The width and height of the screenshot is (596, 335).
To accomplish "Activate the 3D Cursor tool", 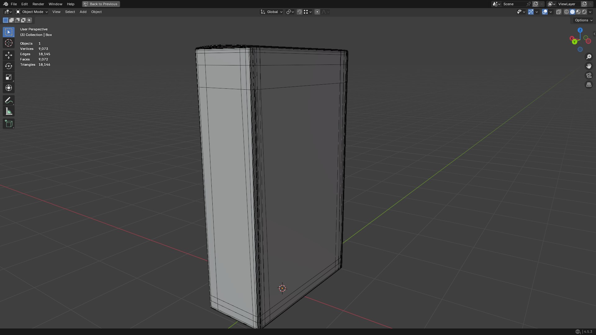I will [9, 43].
